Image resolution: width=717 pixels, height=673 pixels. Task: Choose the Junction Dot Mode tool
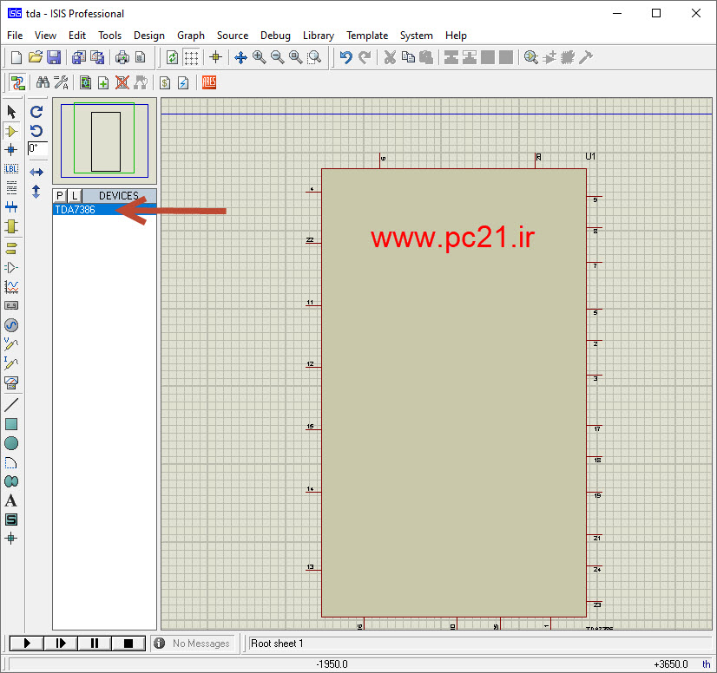(x=11, y=150)
